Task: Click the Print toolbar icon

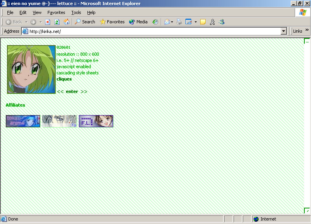Action: (x=179, y=22)
